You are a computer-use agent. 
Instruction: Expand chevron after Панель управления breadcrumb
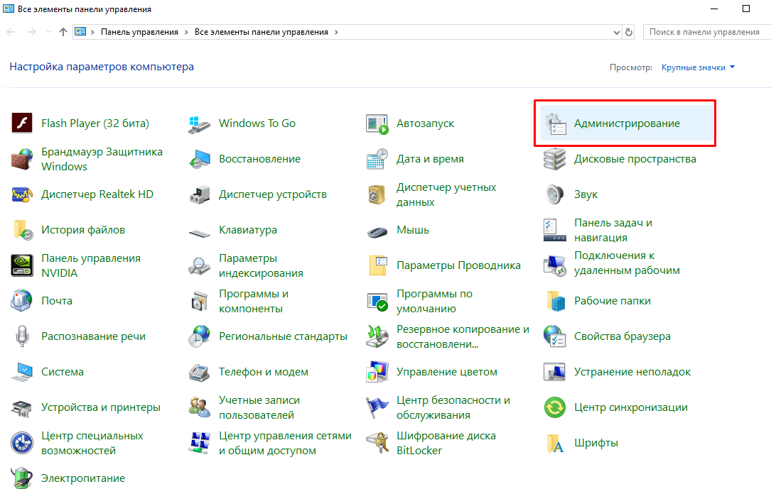coord(186,33)
